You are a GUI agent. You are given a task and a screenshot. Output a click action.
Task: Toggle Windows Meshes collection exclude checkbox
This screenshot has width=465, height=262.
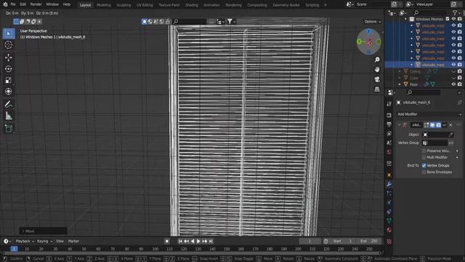(448, 19)
